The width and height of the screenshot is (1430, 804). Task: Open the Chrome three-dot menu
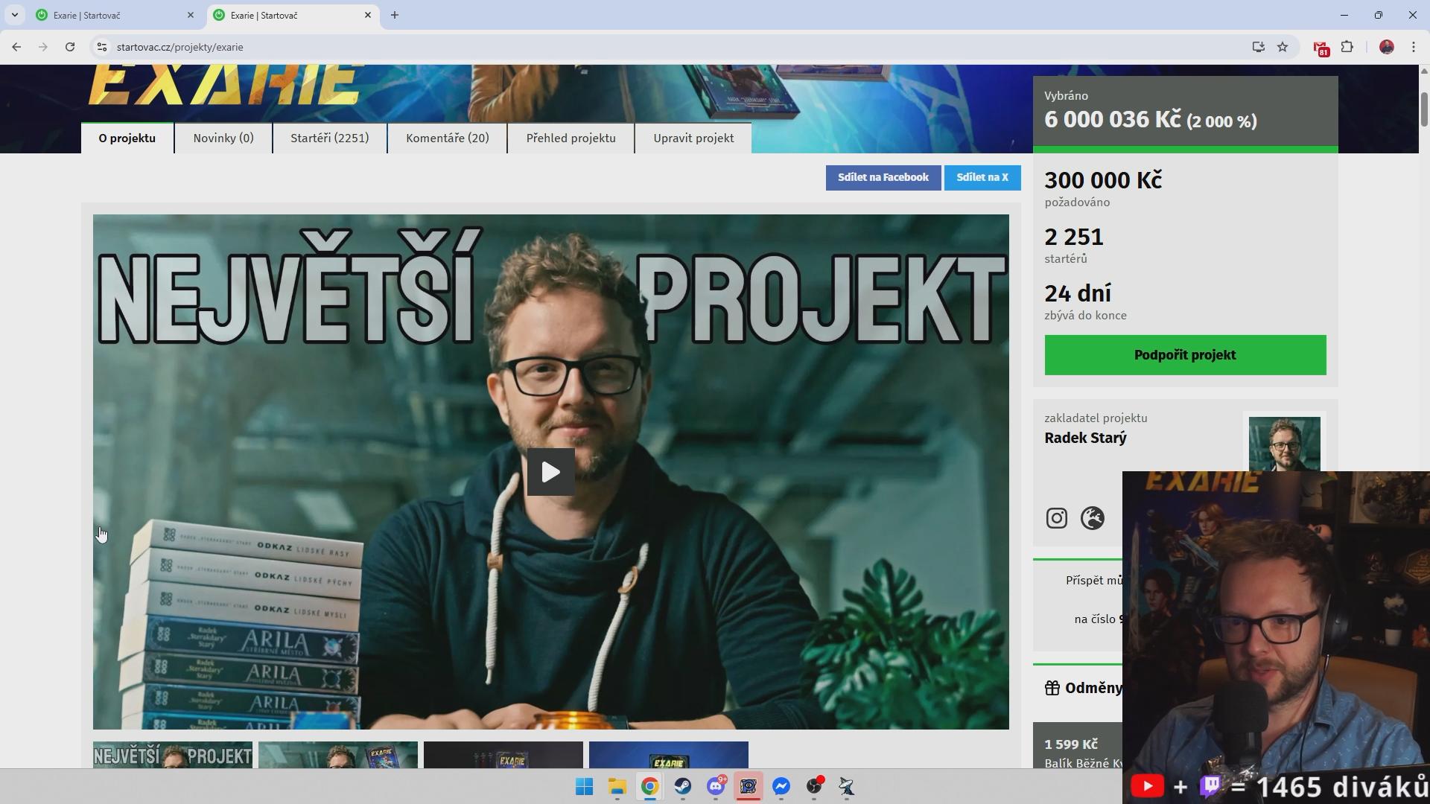pos(1413,47)
